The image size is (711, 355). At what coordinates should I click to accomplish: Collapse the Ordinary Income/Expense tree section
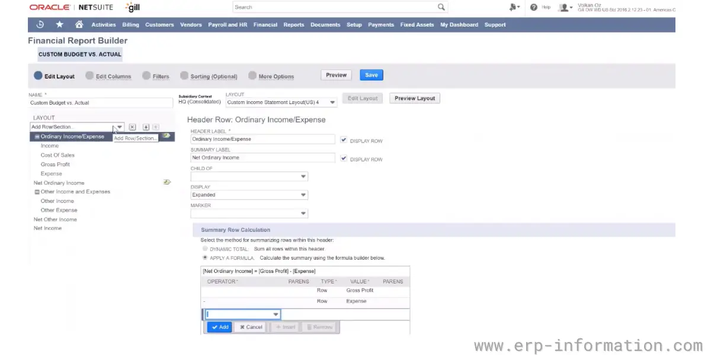(x=37, y=137)
